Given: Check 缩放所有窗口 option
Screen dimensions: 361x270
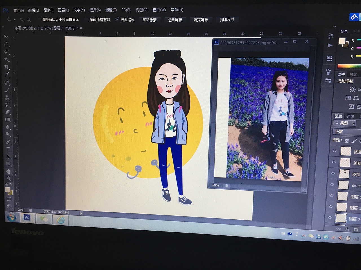Looking at the screenshot, I should [98, 20].
